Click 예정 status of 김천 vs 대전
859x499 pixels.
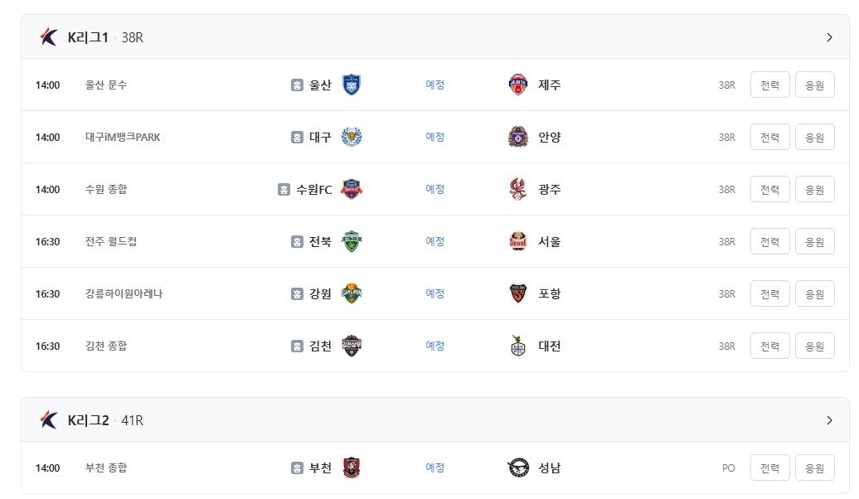pyautogui.click(x=435, y=346)
